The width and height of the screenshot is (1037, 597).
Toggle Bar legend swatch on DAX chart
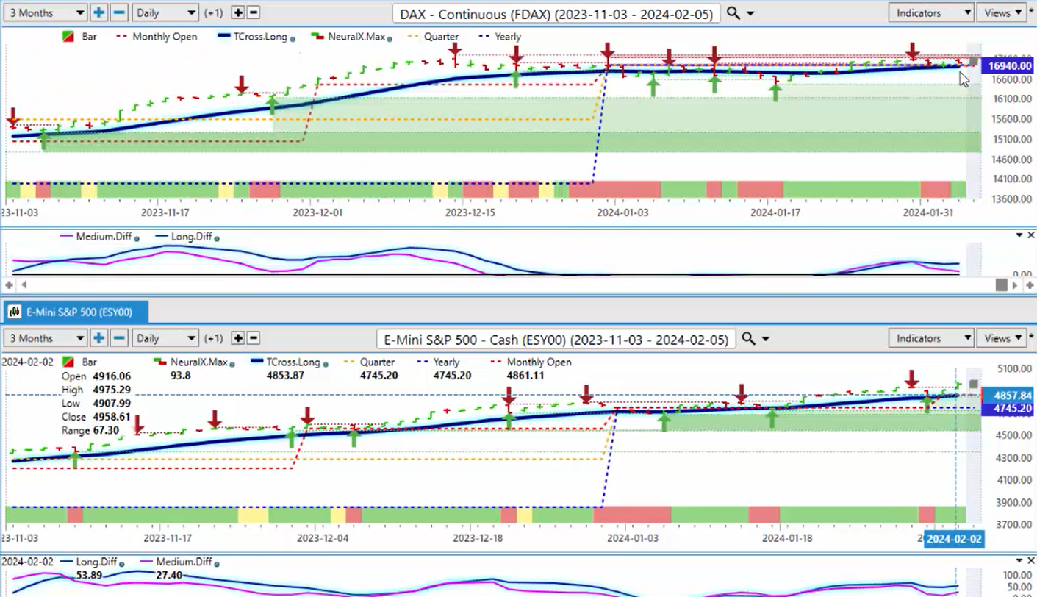(x=68, y=37)
